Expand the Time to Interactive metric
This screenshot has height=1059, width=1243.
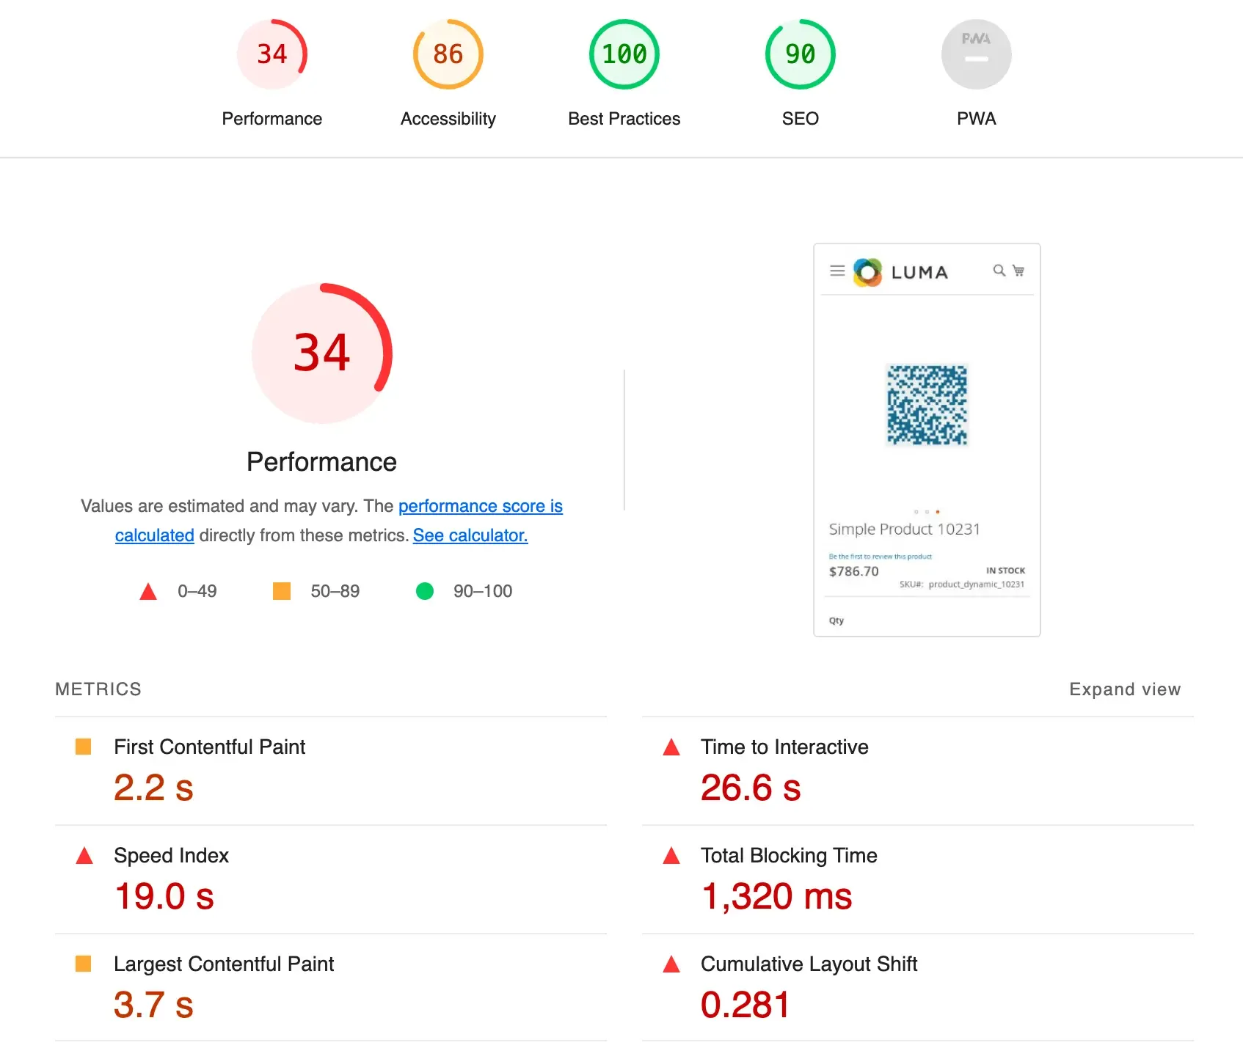[784, 747]
